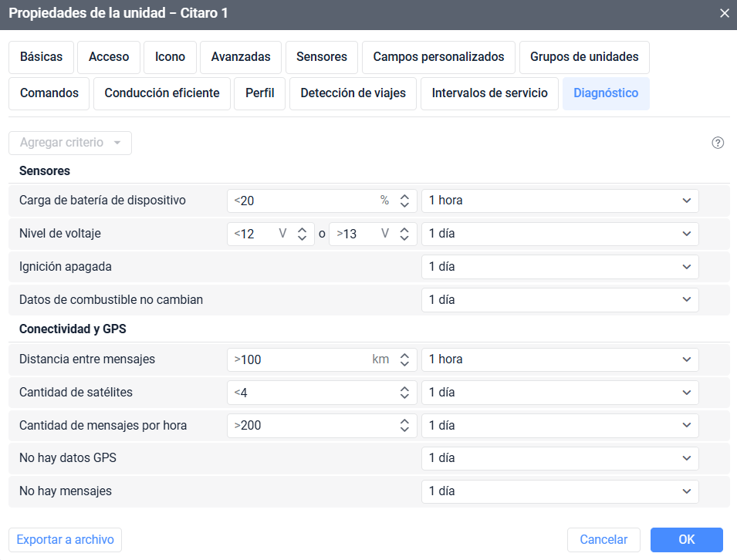The height and width of the screenshot is (560, 737).
Task: Click the help question mark icon
Action: pyautogui.click(x=718, y=143)
